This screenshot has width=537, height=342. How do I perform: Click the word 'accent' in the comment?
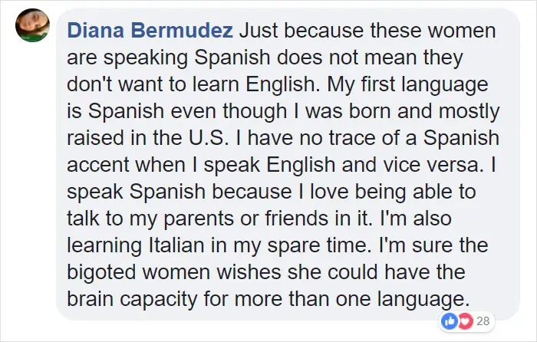(98, 165)
